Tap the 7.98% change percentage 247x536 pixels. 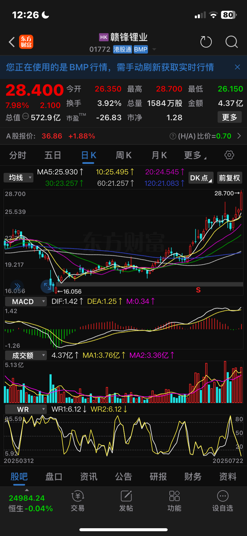point(17,105)
